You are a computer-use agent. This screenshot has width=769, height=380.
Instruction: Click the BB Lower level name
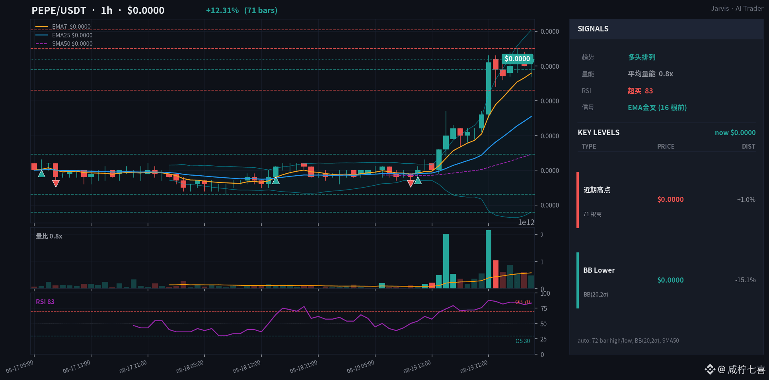(599, 270)
